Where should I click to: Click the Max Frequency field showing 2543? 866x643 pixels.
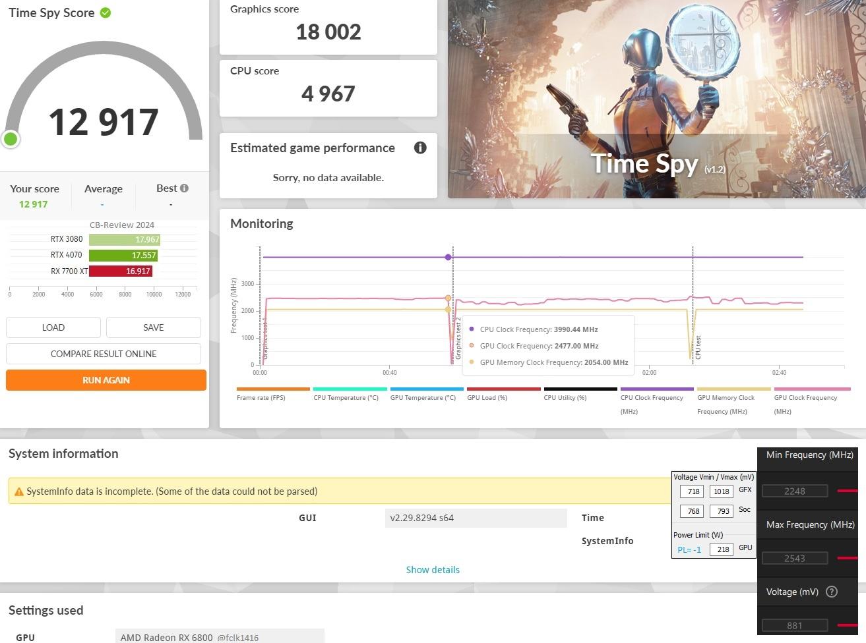(x=795, y=558)
